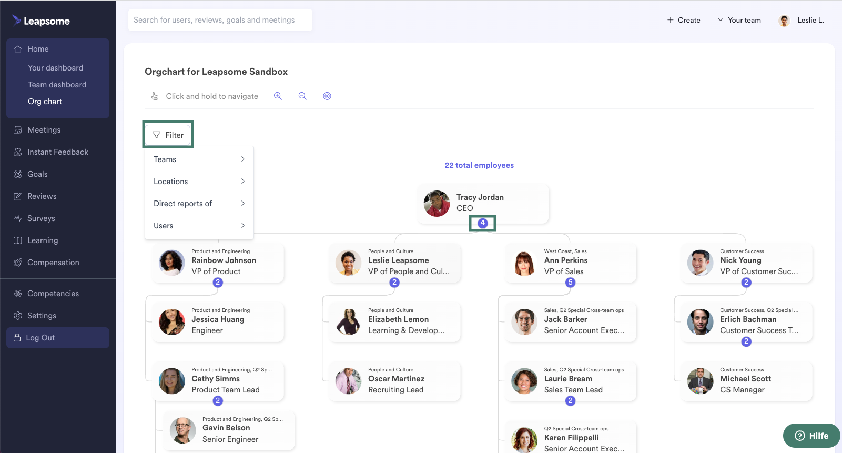Zoom out of the org chart
The image size is (842, 453).
tap(302, 96)
